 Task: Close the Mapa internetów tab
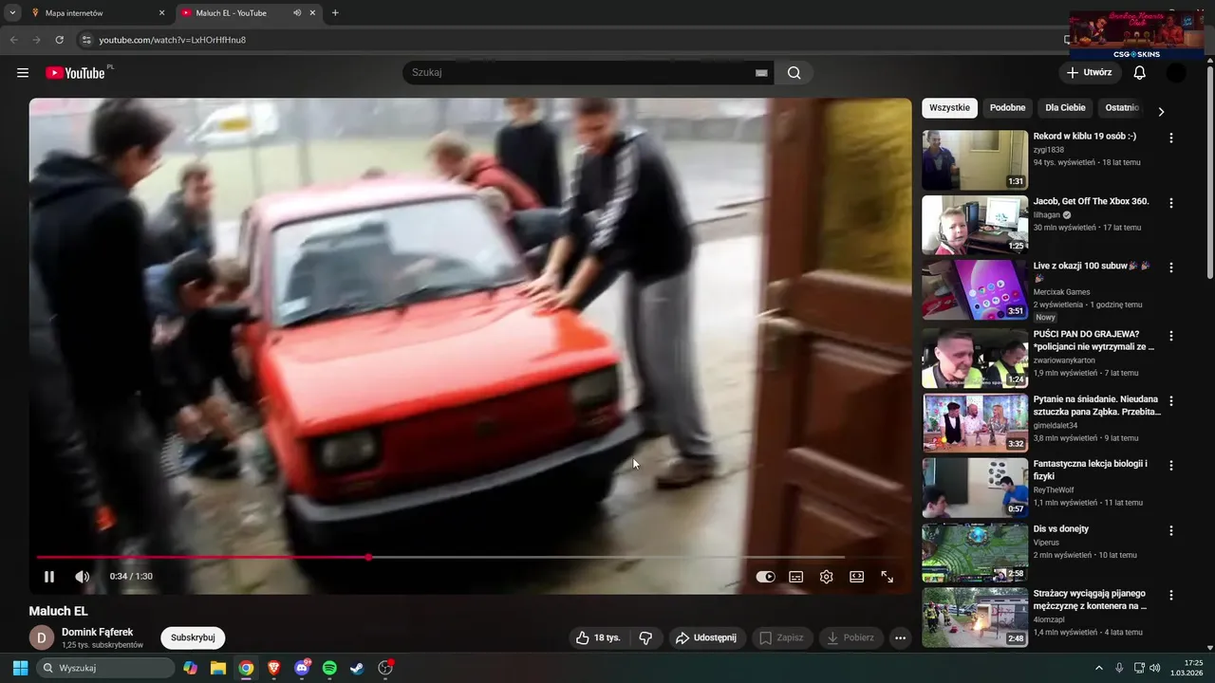161,13
